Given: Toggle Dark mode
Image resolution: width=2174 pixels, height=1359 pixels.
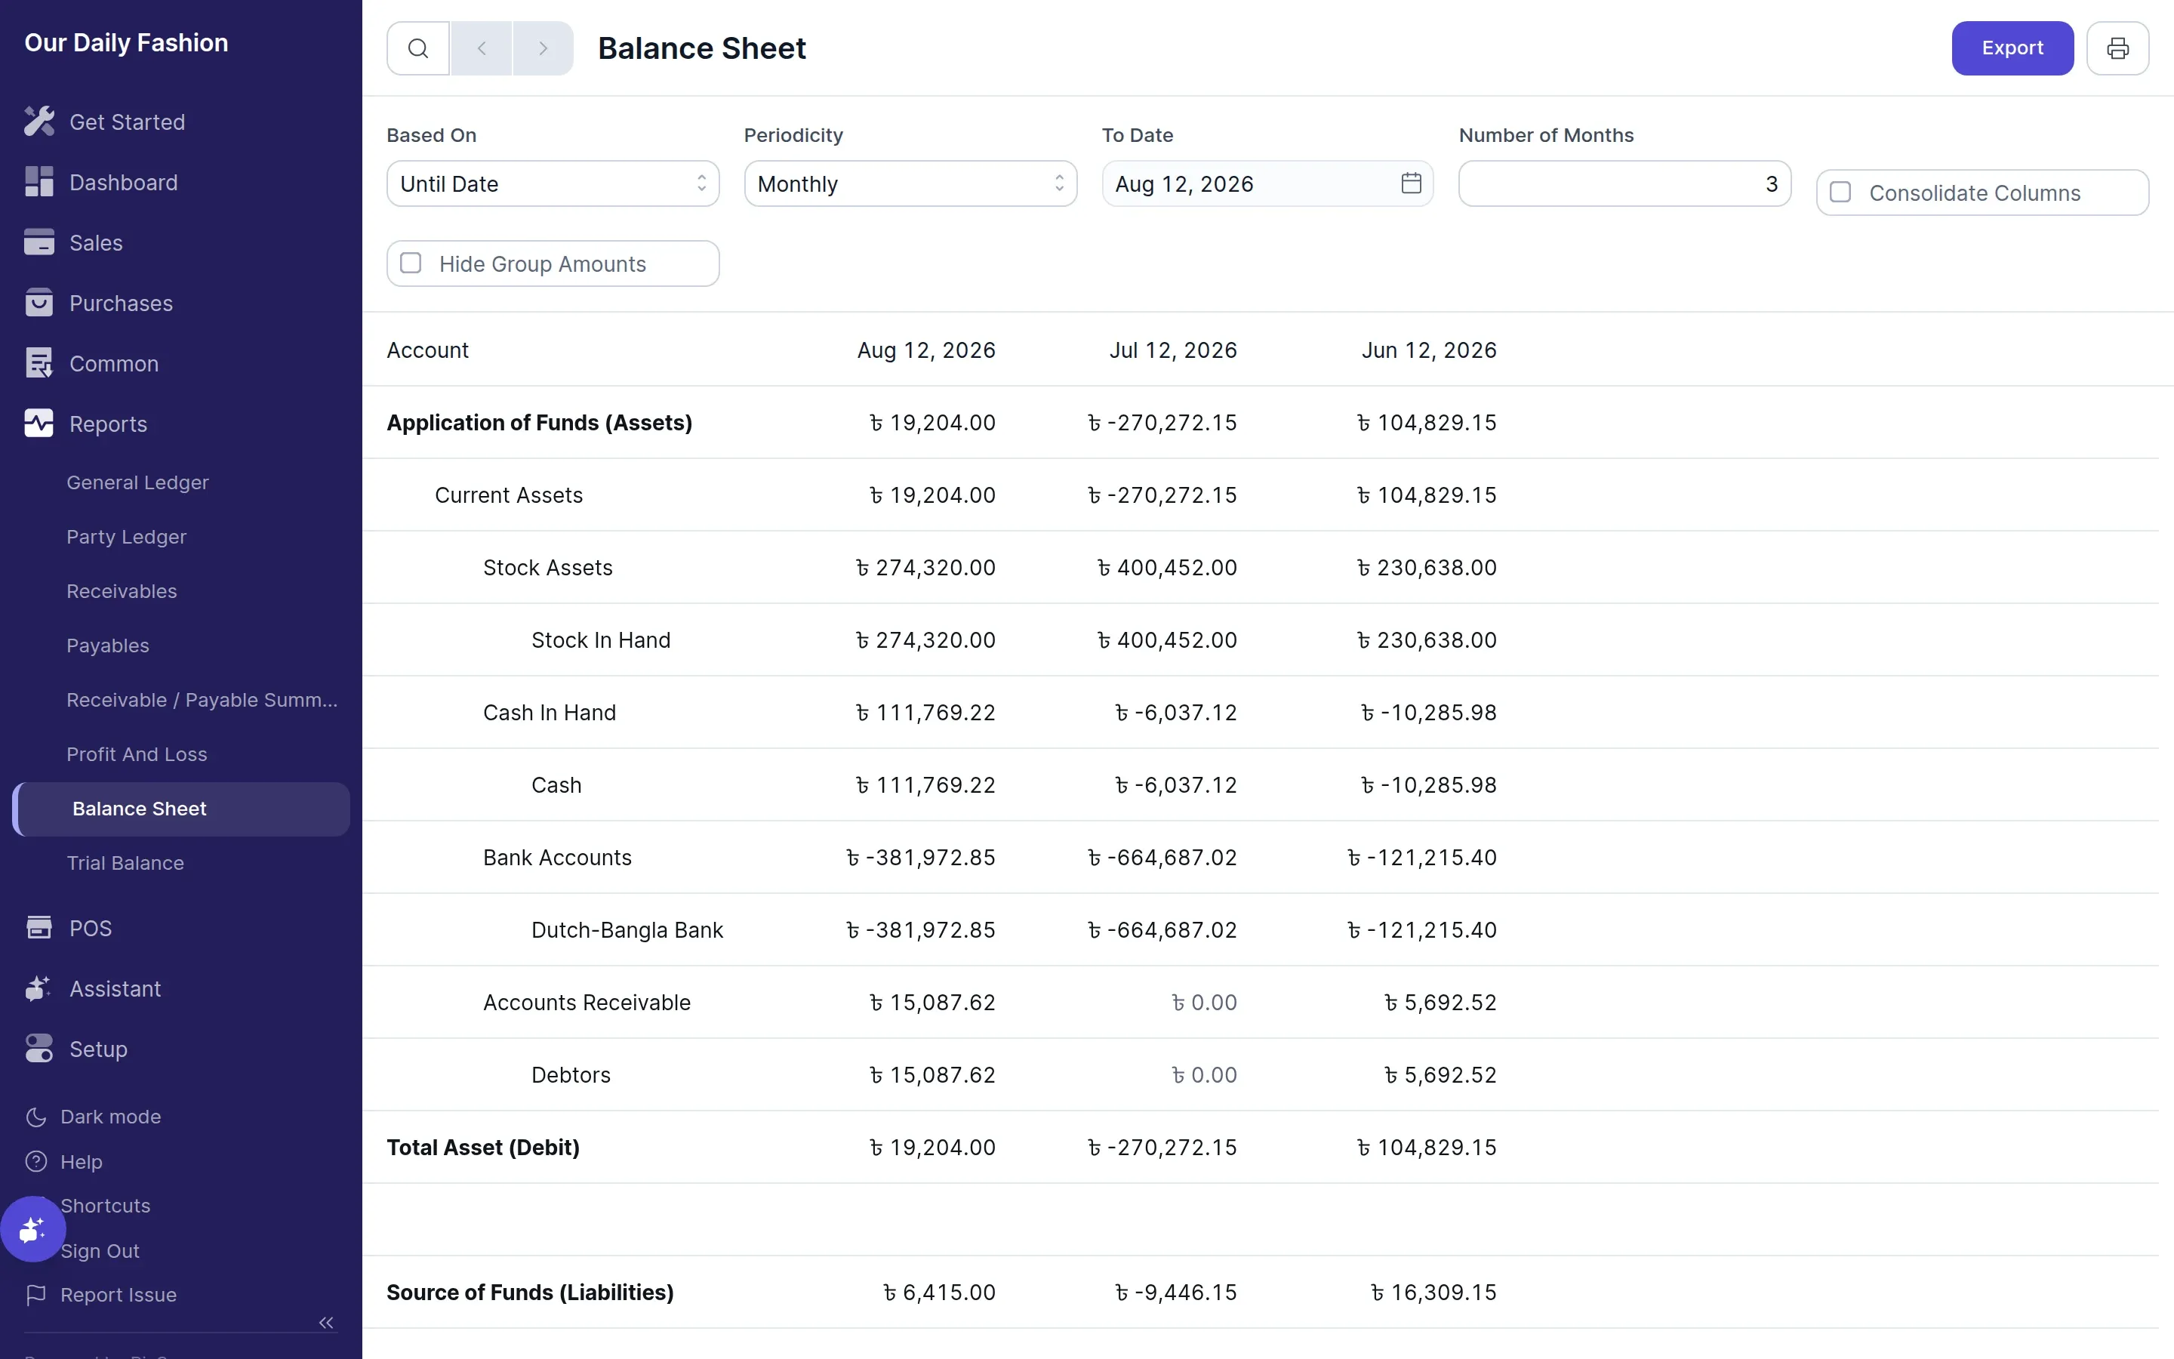Looking at the screenshot, I should coord(94,1117).
